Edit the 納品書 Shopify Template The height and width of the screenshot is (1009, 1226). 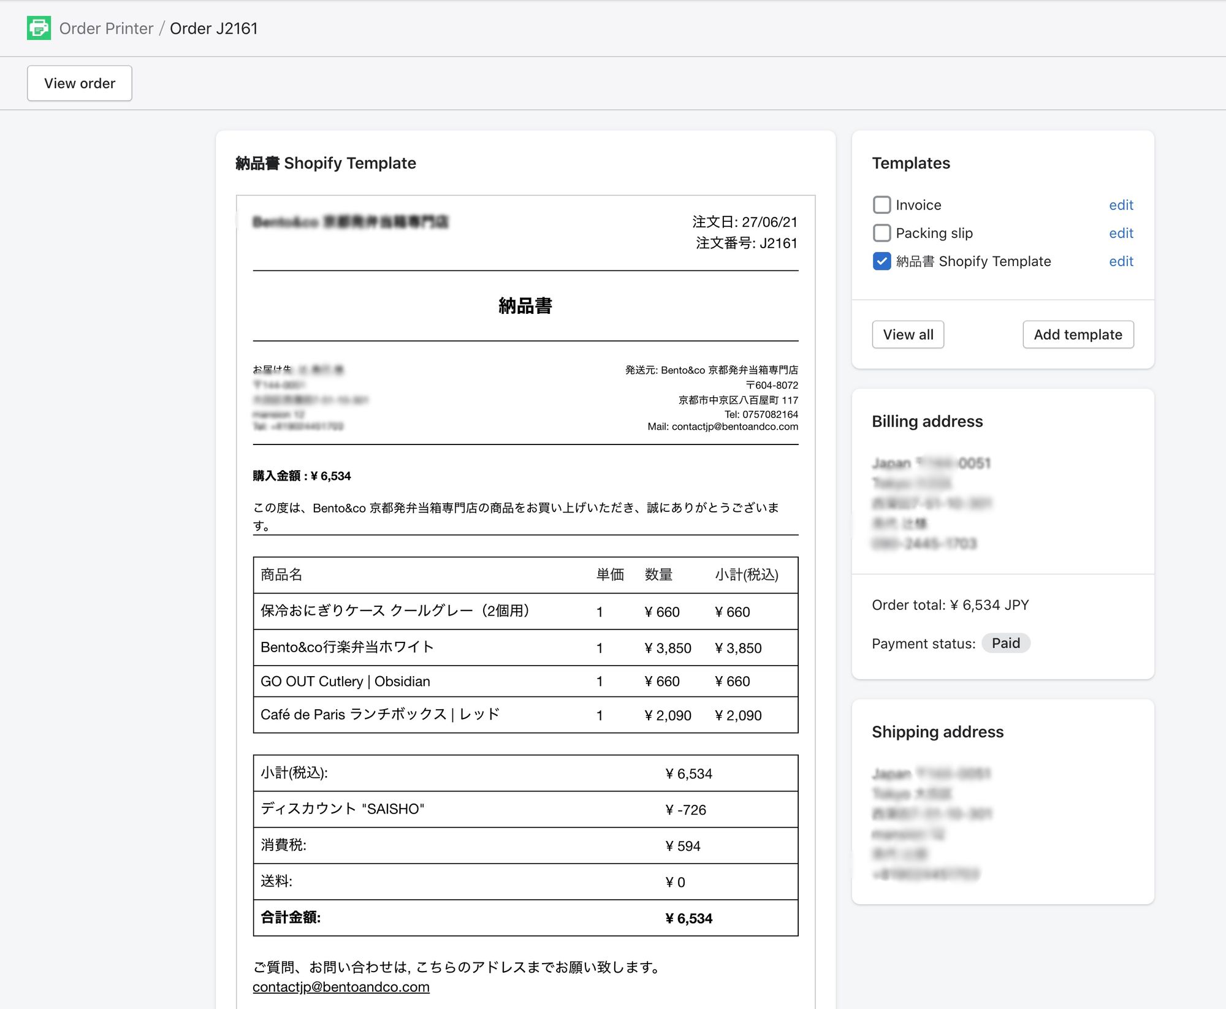pos(1121,261)
